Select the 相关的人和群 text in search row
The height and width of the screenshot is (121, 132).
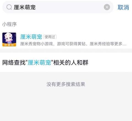[71, 63]
